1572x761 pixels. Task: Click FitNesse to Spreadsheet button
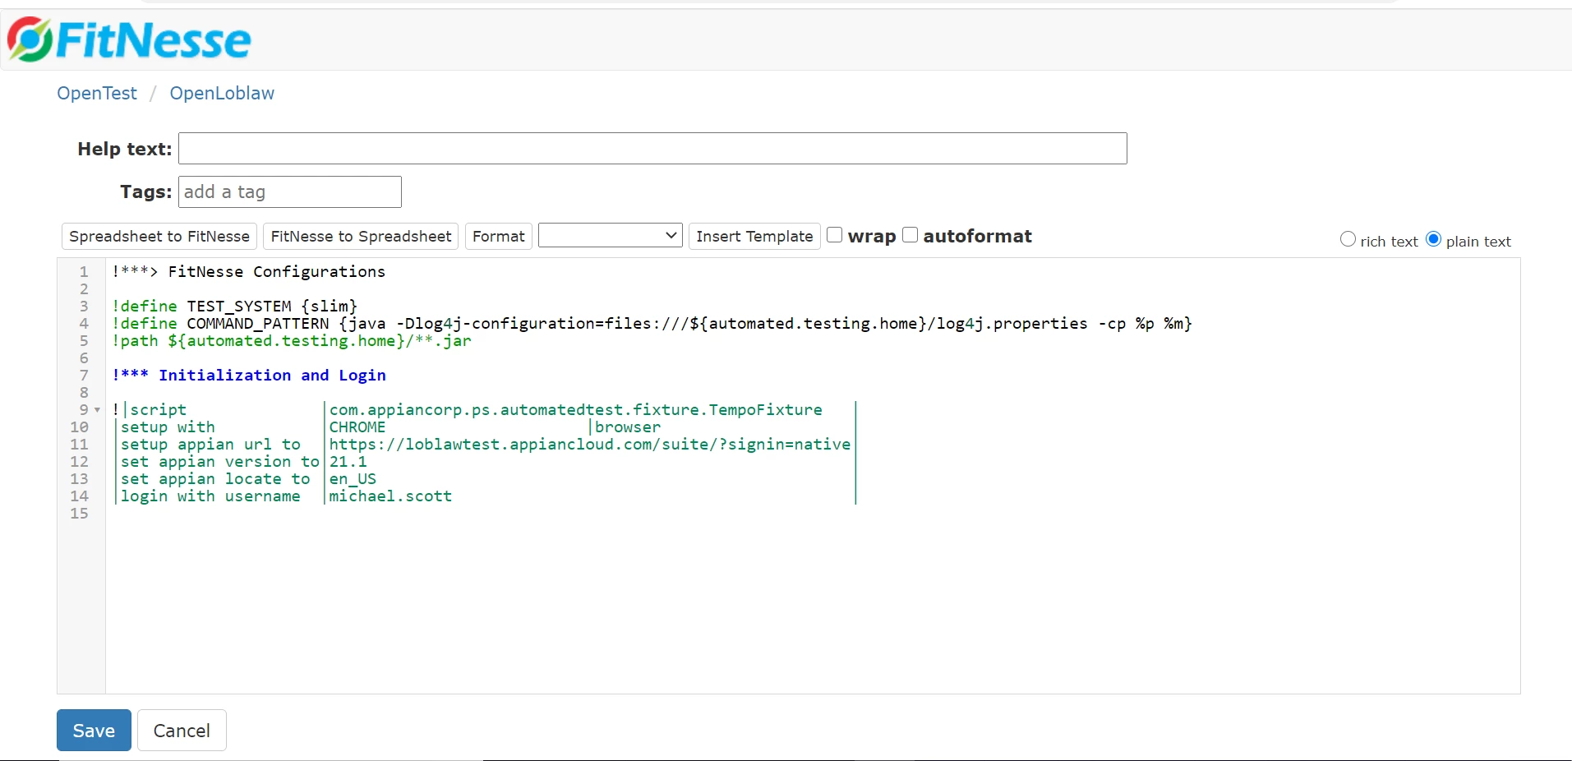(361, 237)
